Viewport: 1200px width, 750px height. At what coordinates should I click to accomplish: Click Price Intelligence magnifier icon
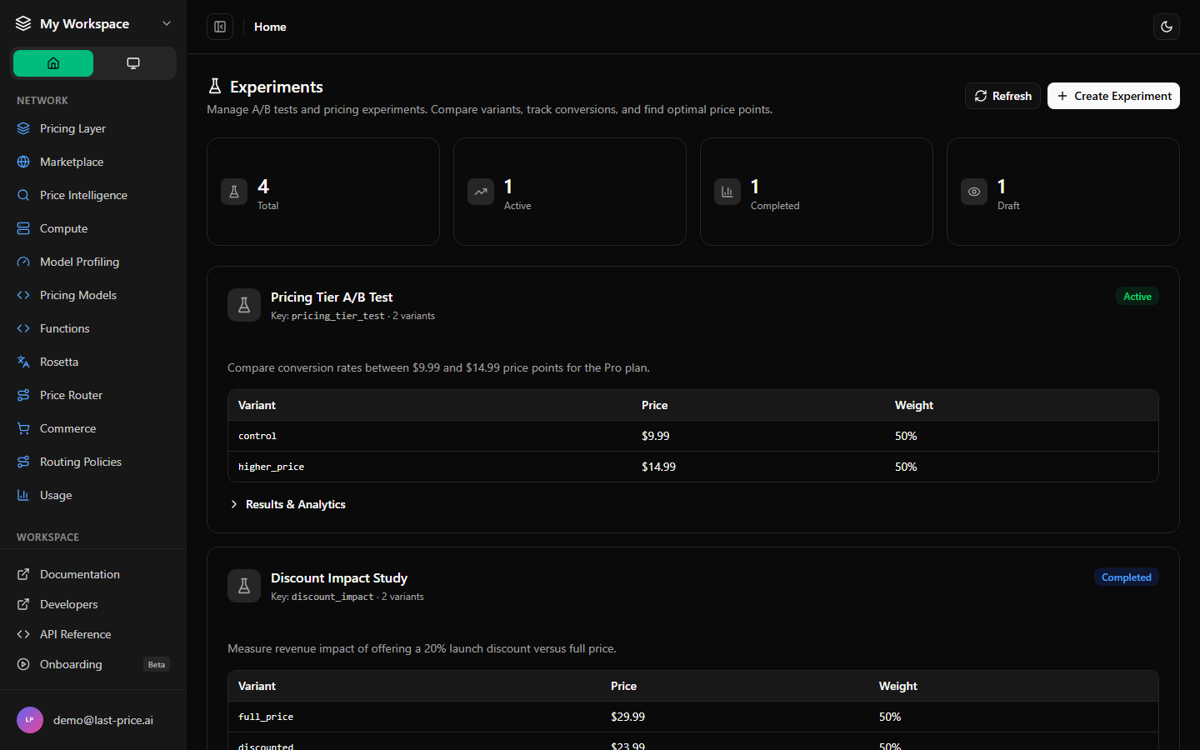pyautogui.click(x=23, y=195)
